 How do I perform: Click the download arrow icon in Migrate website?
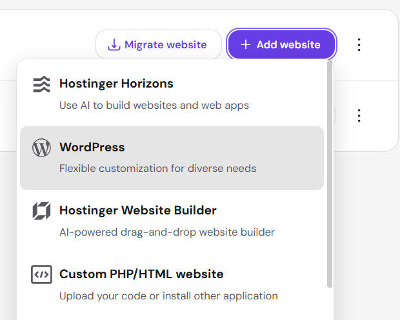click(x=114, y=45)
